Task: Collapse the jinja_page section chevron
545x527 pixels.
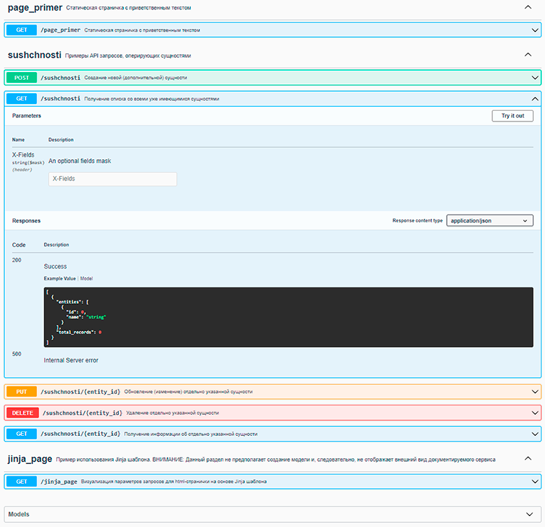Action: (528, 459)
